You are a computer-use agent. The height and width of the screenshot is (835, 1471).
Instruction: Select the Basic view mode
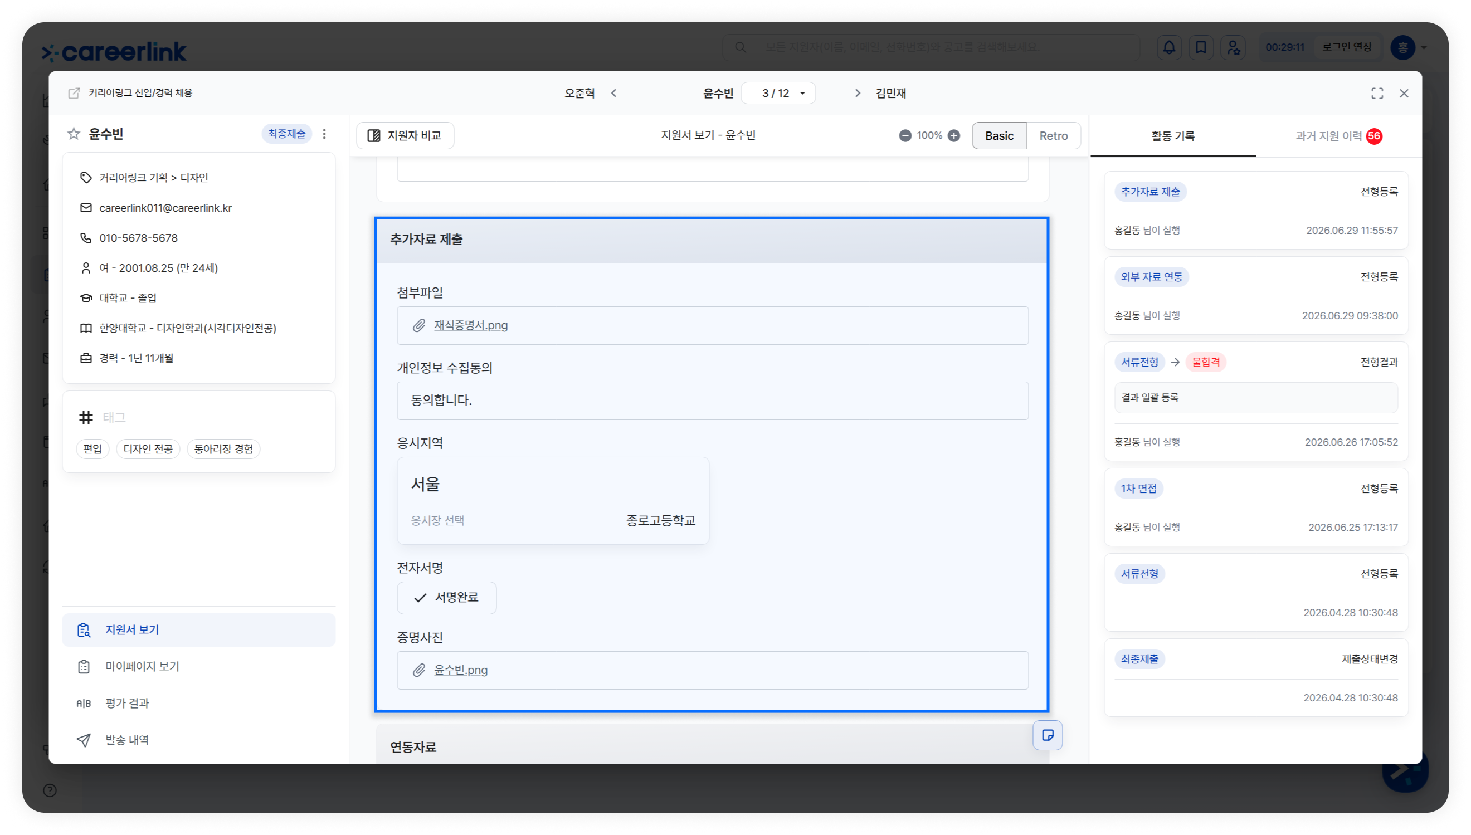coord(999,135)
